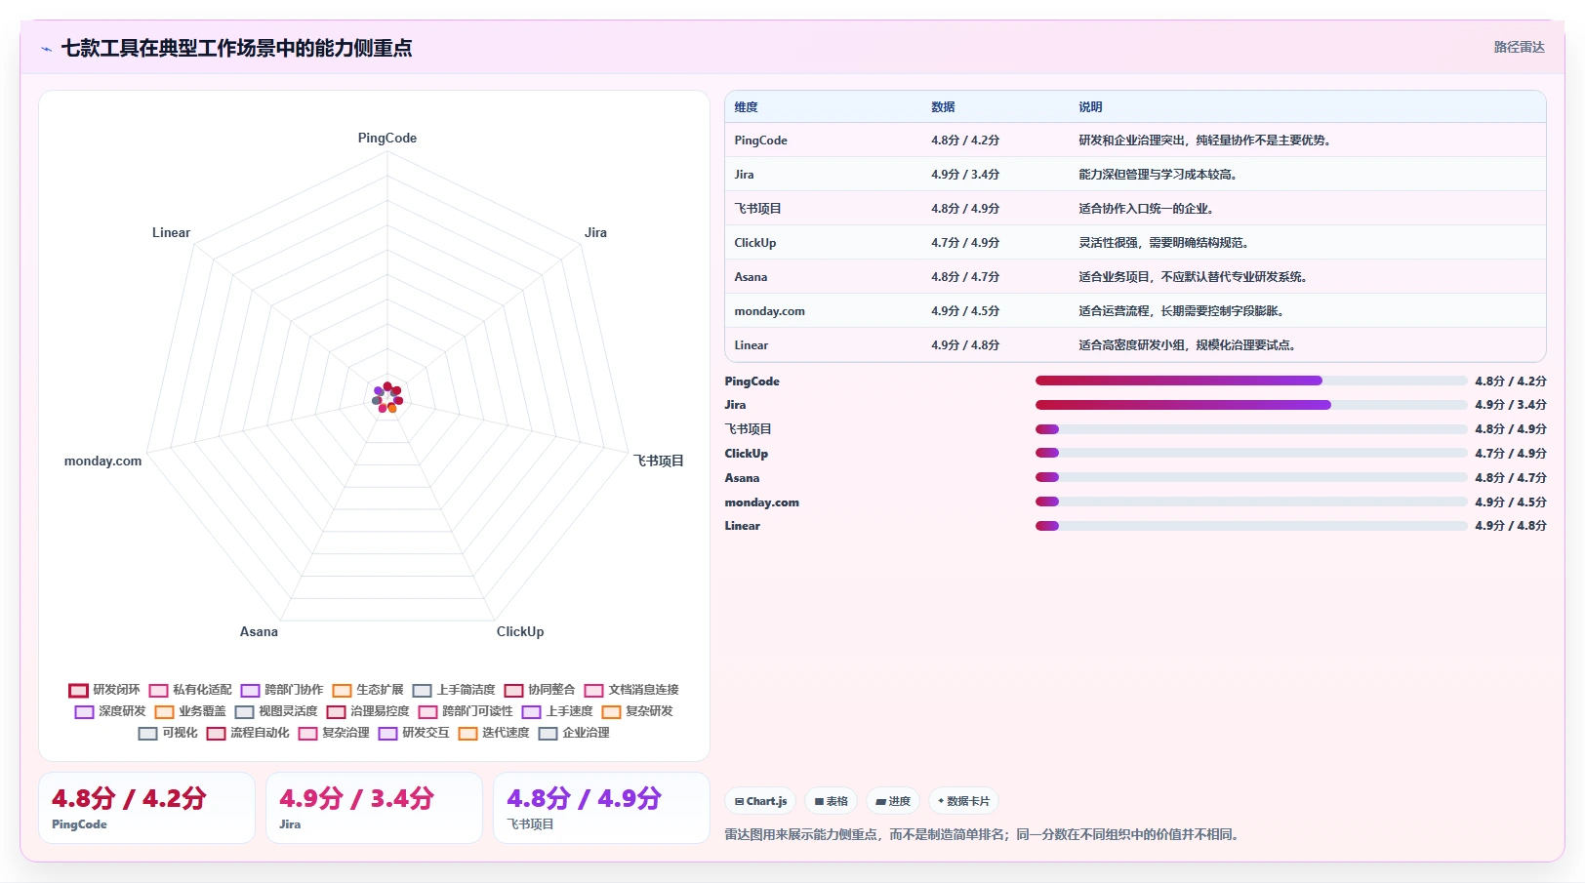Click the text 适合协作入口统一的企业。
Image resolution: width=1585 pixels, height=883 pixels.
pyautogui.click(x=1148, y=209)
